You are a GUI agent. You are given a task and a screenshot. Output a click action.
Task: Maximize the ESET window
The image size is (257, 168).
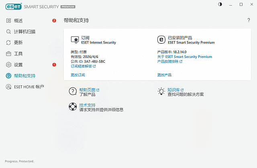241,4
